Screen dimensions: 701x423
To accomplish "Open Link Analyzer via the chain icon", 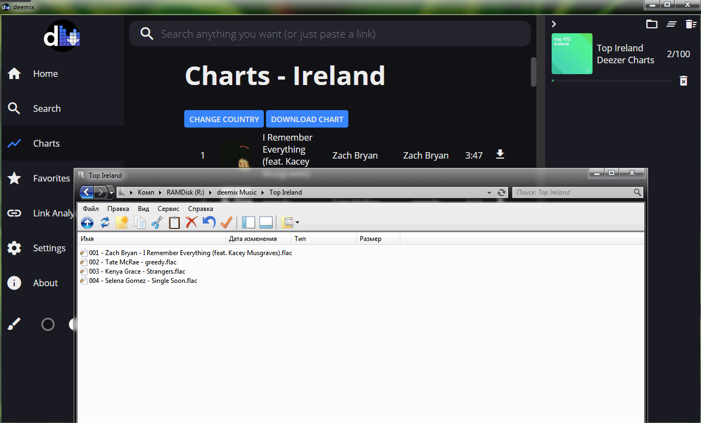I will pos(14,213).
